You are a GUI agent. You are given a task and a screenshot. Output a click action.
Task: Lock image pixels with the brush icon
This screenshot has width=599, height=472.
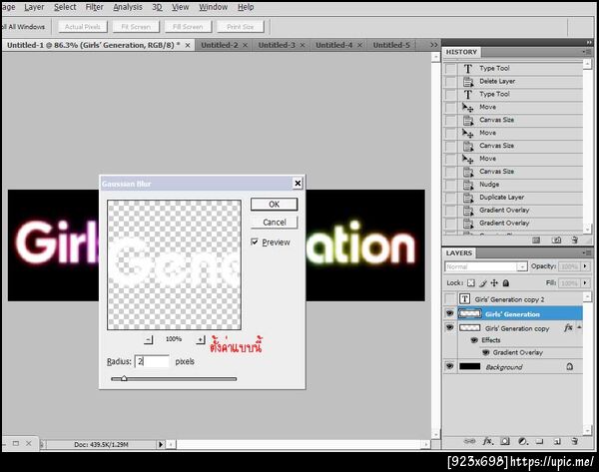[483, 283]
